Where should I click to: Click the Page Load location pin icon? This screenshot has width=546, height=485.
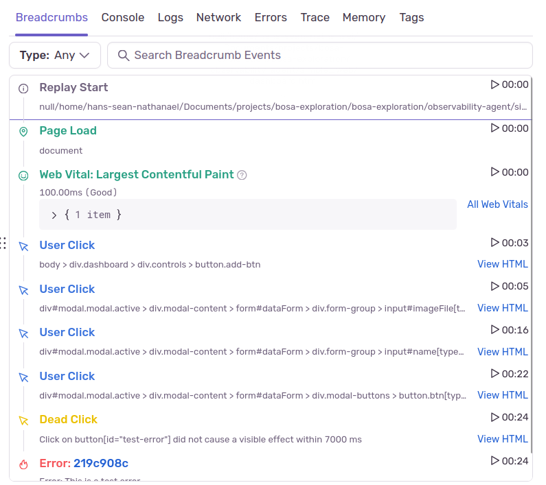coord(23,132)
